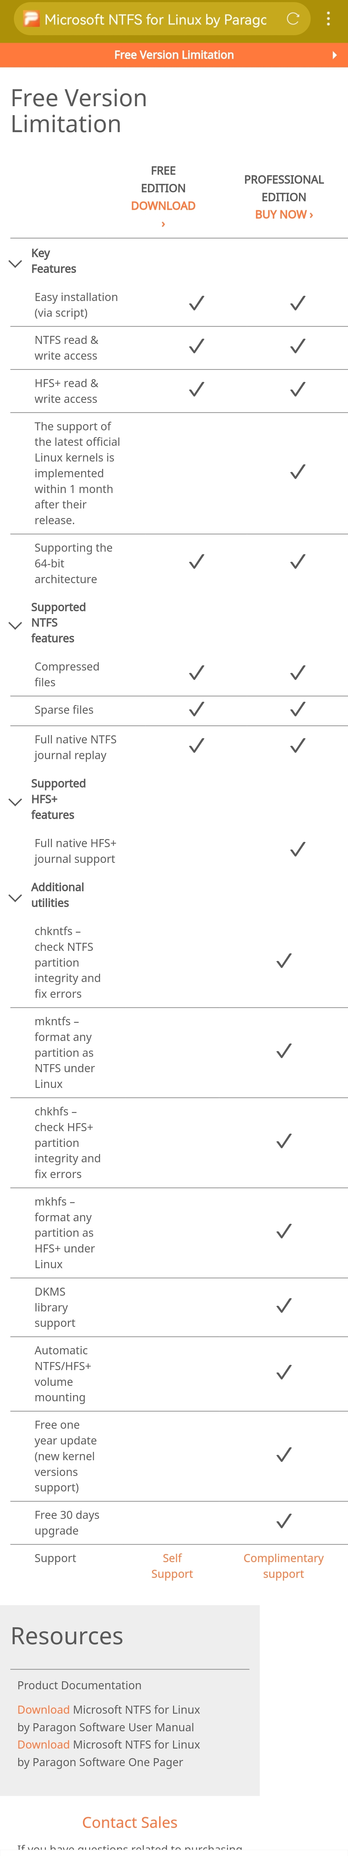Screen dimensions: 348x1856
Task: Click the reload page icon in address bar
Action: (292, 19)
